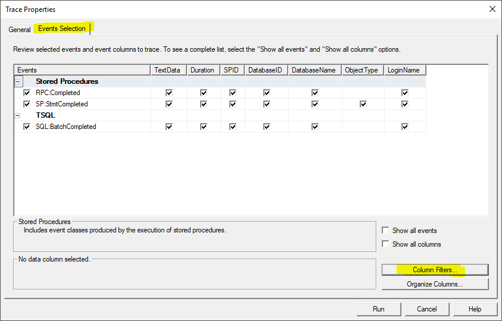Toggle SPID checkbox for SQL:BatchCompleted
The width and height of the screenshot is (502, 321).
pos(233,127)
